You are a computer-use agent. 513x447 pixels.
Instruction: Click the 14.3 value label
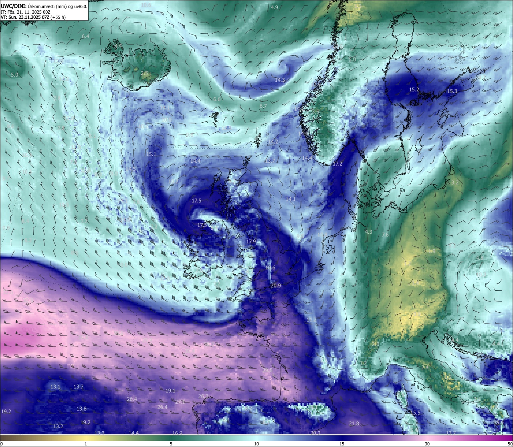[x=280, y=80]
